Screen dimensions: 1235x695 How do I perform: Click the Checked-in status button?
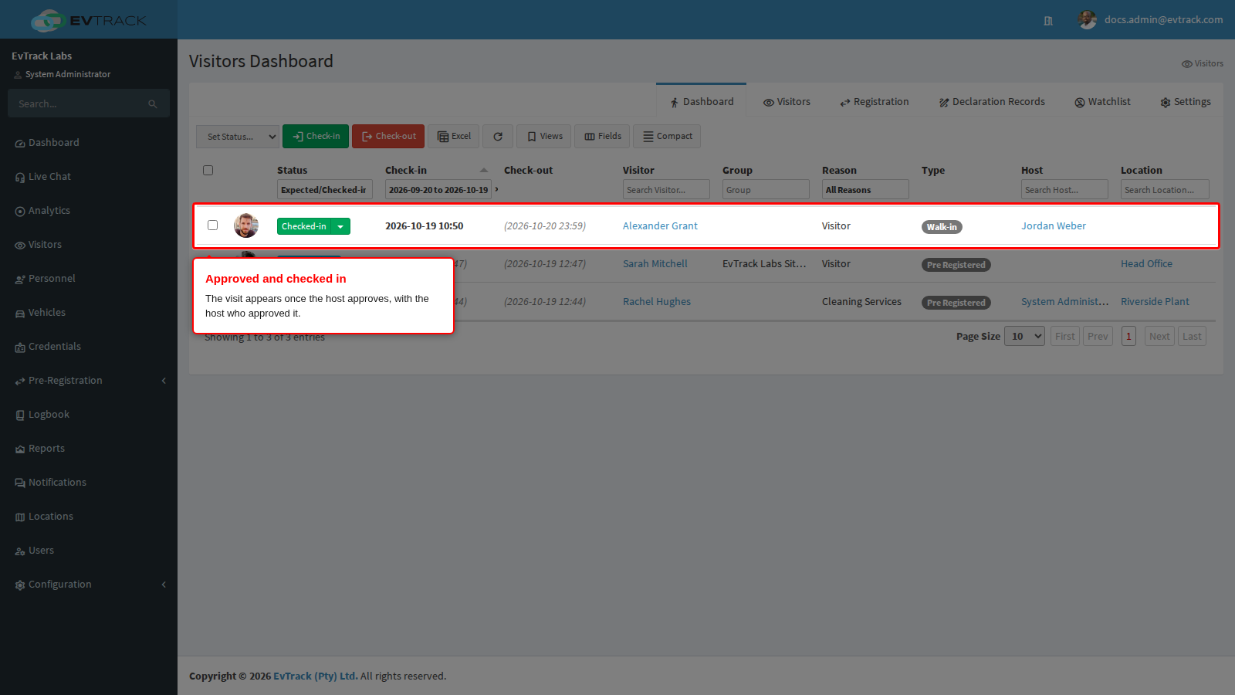[304, 226]
